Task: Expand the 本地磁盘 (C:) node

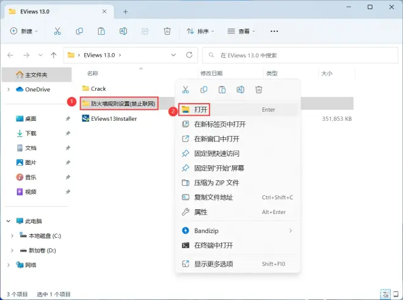Action: 12,235
